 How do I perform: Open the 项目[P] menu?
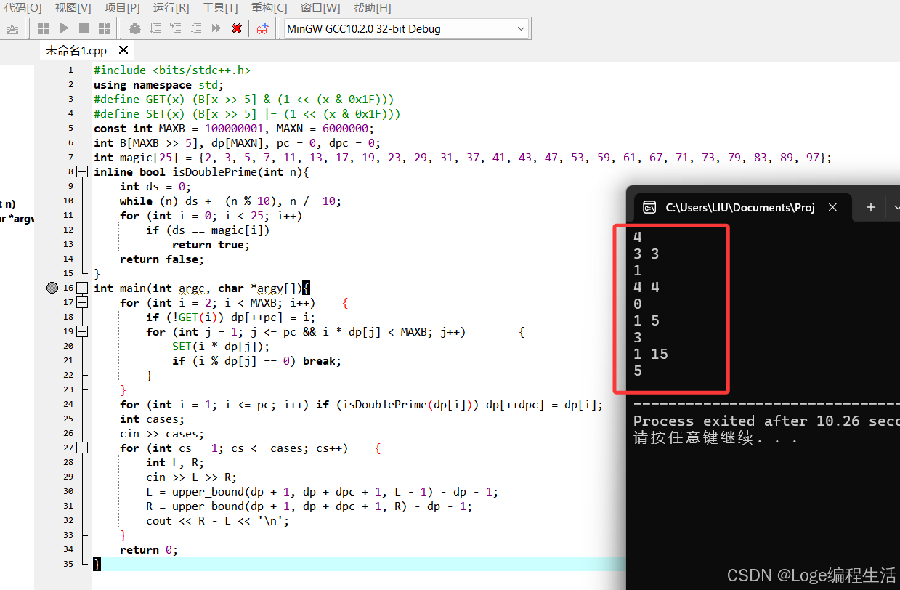pyautogui.click(x=122, y=7)
